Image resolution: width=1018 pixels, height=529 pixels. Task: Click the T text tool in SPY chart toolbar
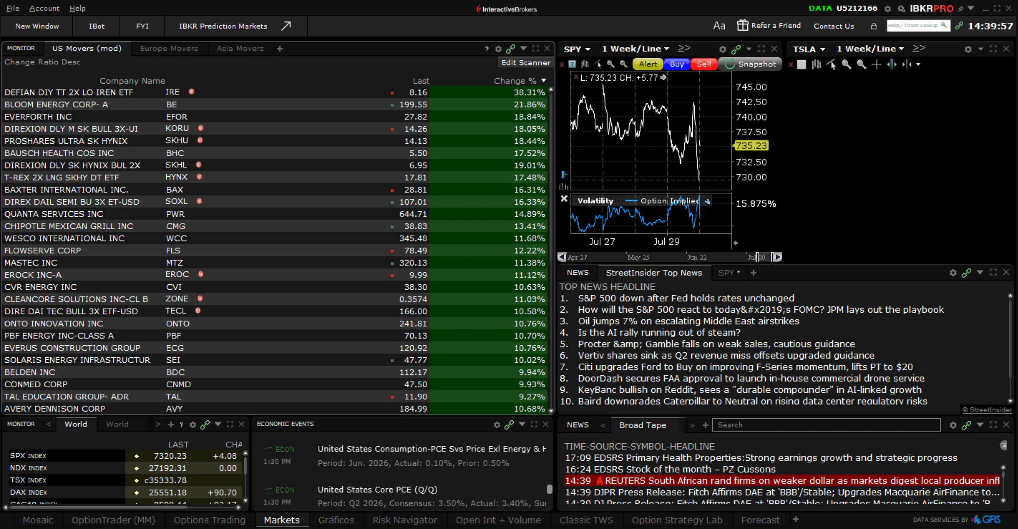[572, 64]
